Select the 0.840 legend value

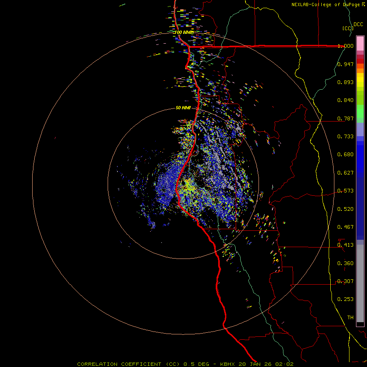point(345,100)
